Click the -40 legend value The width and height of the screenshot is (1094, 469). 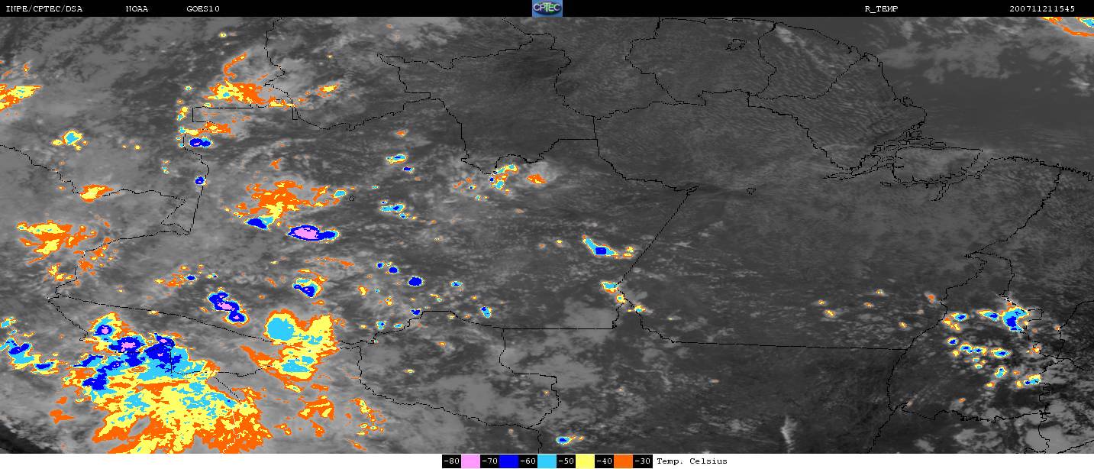point(604,461)
